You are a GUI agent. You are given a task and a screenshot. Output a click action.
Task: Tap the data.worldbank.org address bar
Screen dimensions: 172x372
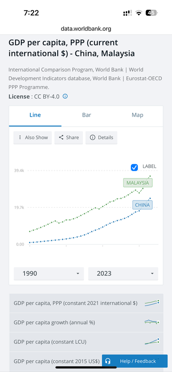pyautogui.click(x=86, y=29)
